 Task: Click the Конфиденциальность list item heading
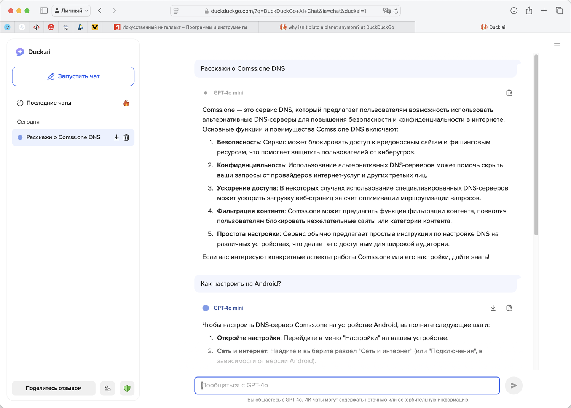251,165
